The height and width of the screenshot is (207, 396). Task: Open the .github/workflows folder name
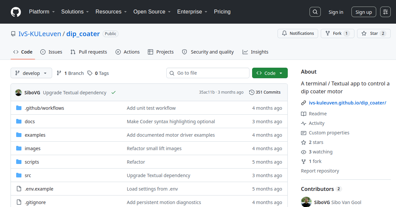(x=45, y=108)
